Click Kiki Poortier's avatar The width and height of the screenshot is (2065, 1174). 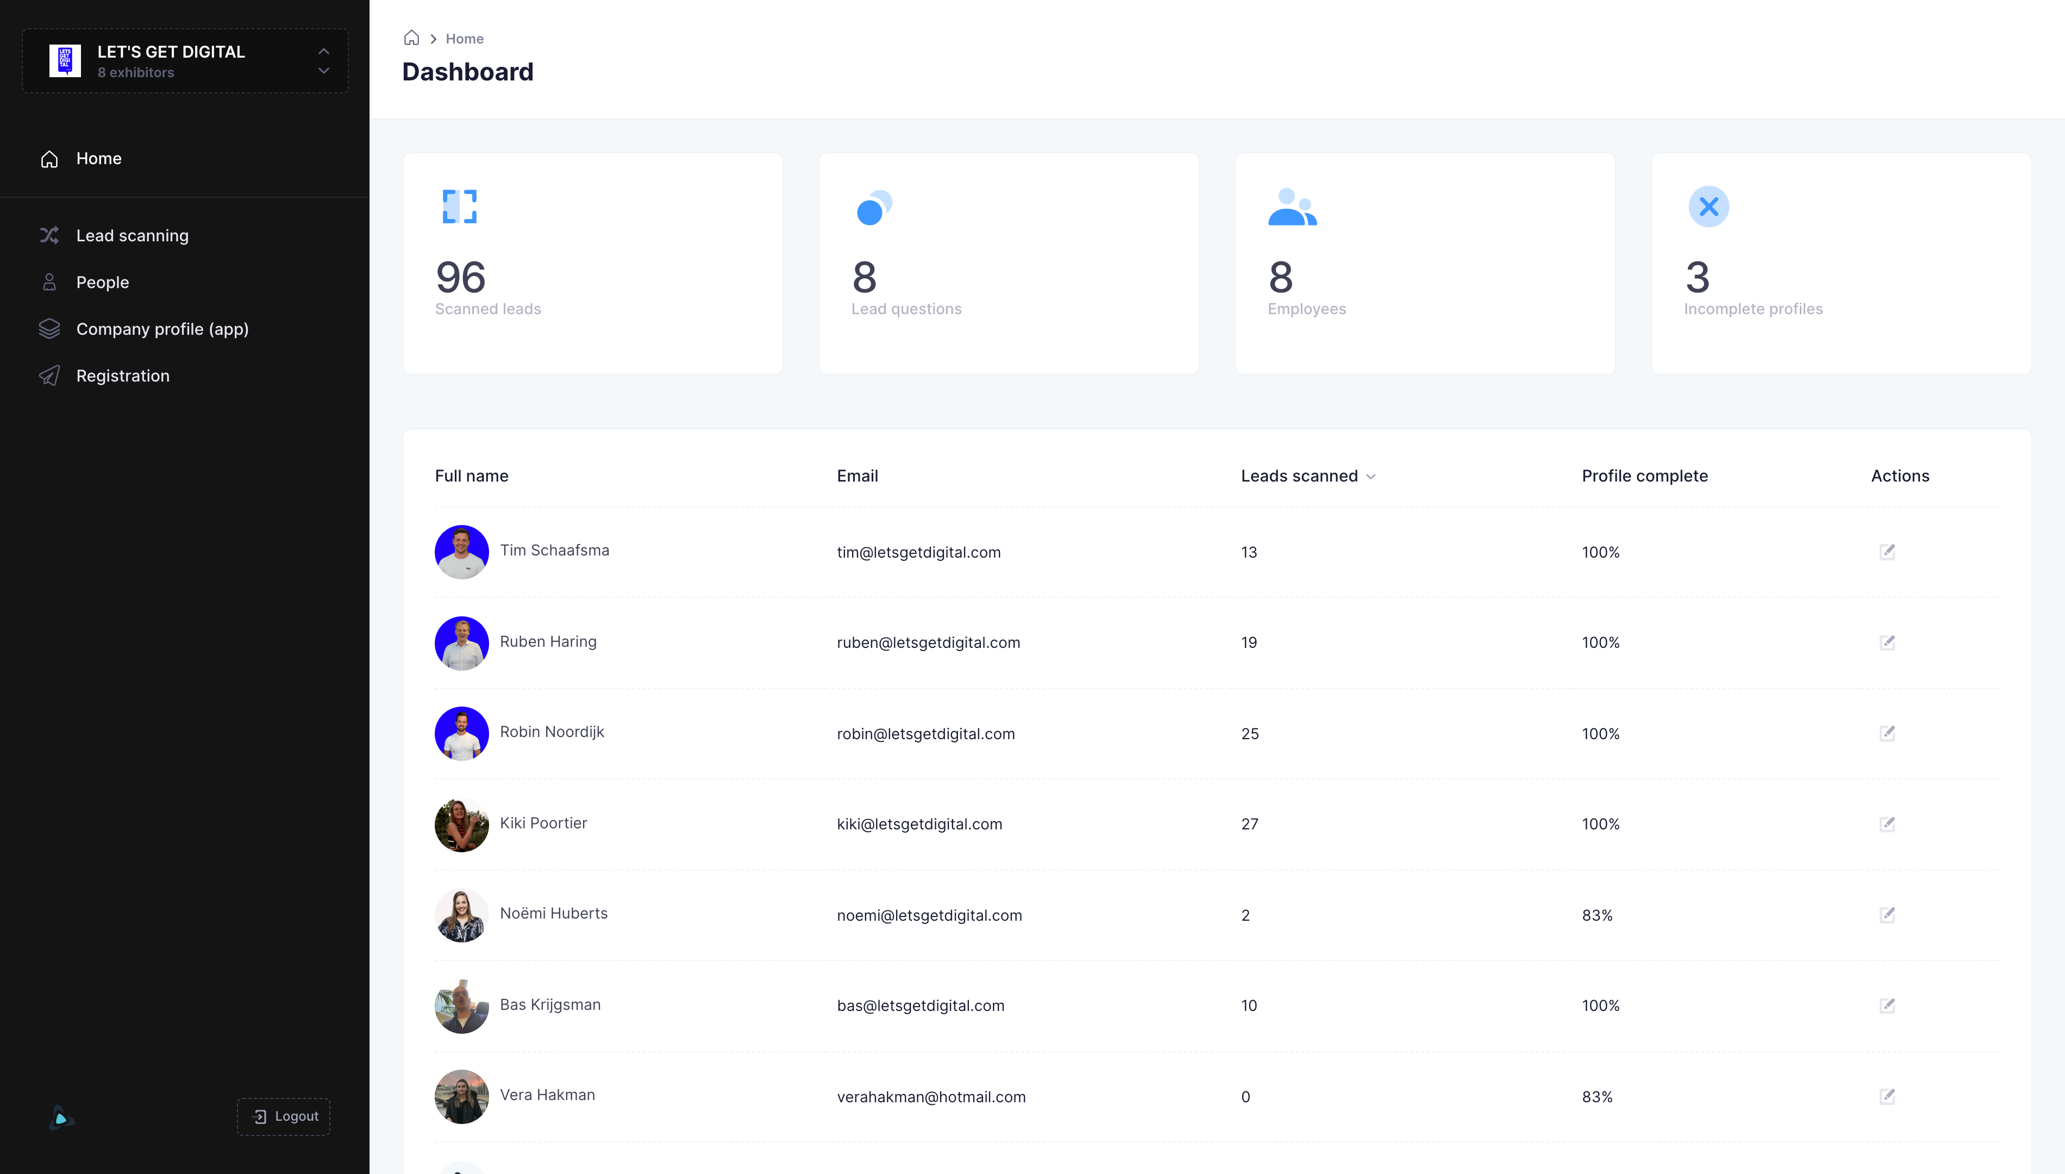[462, 825]
